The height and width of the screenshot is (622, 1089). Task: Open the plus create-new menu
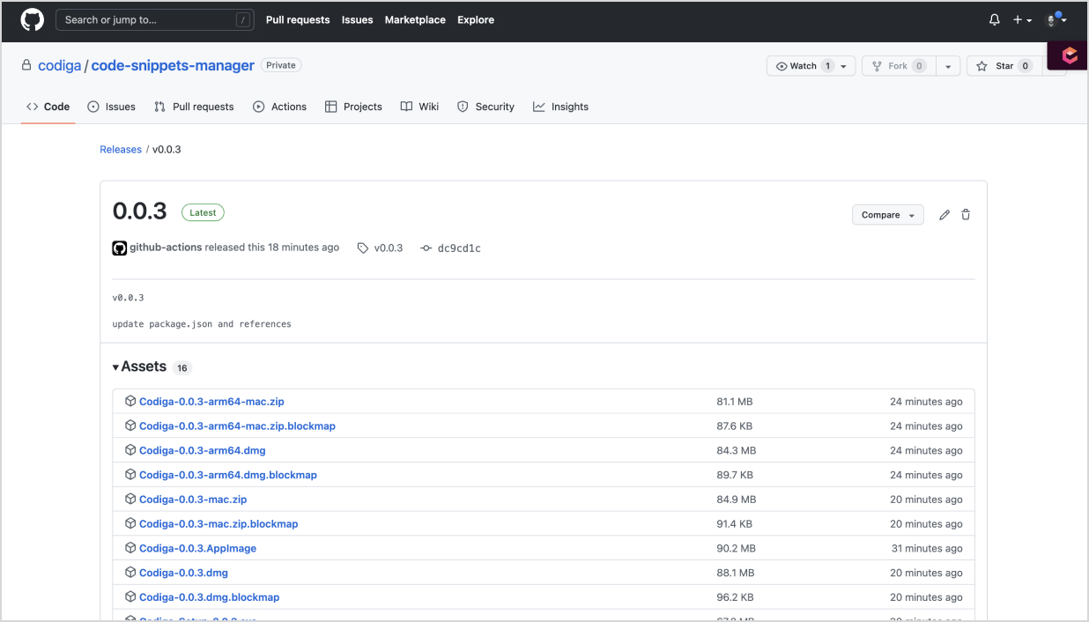(x=1022, y=19)
